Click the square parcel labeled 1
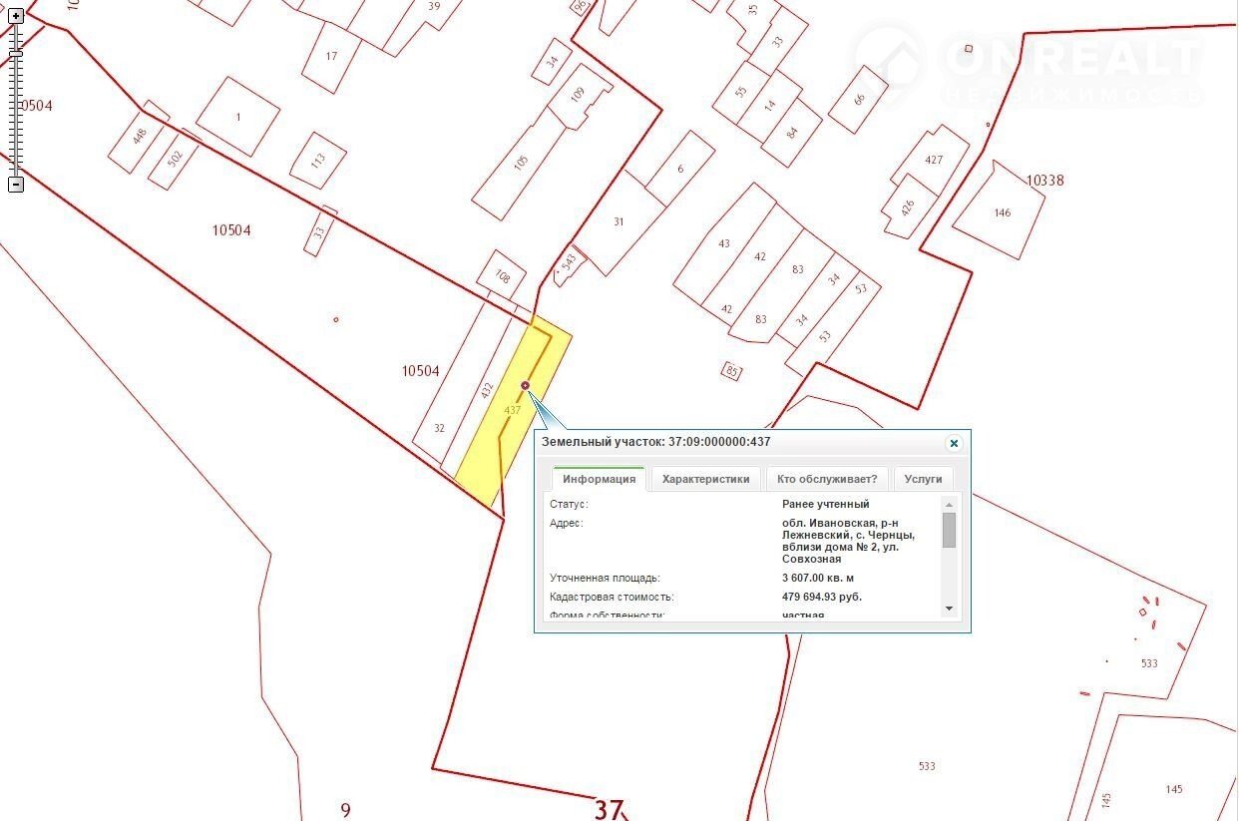Image resolution: width=1239 pixels, height=821 pixels. coord(237,117)
